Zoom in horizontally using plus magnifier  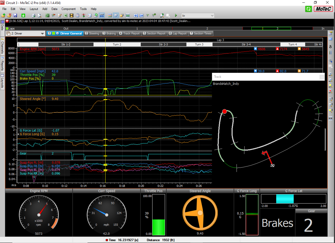331,74
